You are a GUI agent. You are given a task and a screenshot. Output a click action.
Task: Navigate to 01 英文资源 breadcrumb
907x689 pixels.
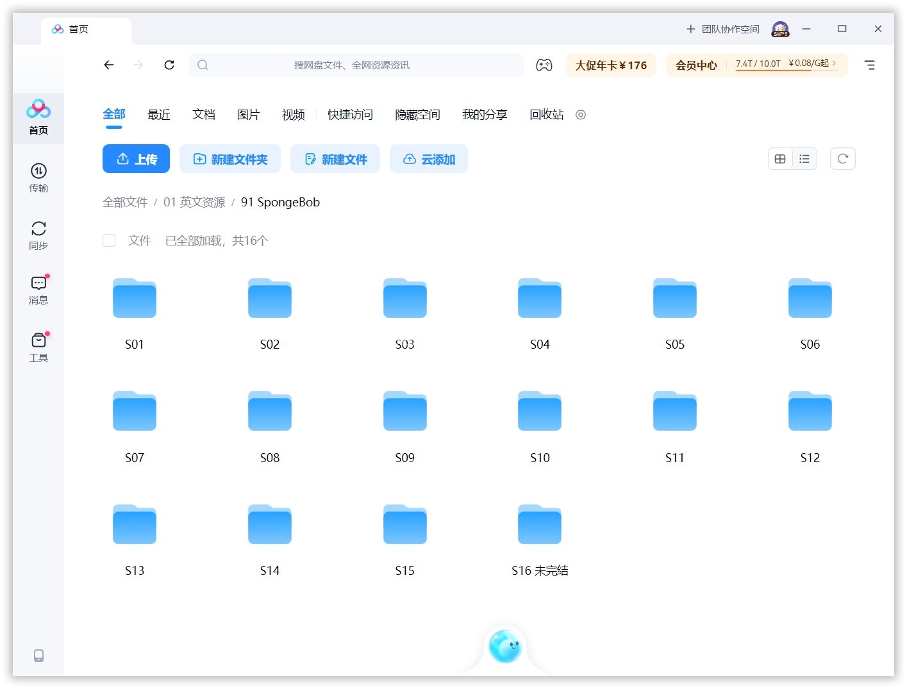(194, 203)
